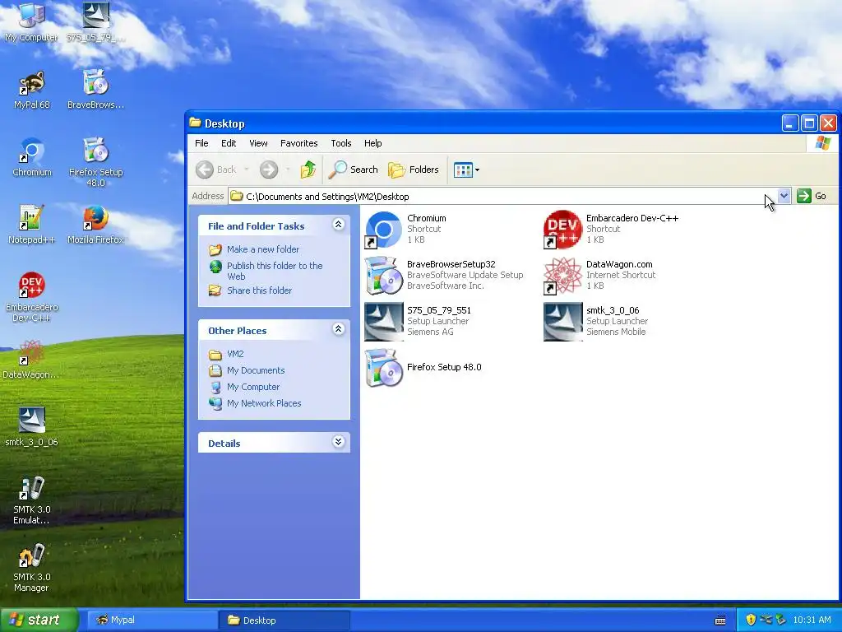
Task: Select SMTK 3.0 Manager desktop shortcut
Action: coord(32,568)
